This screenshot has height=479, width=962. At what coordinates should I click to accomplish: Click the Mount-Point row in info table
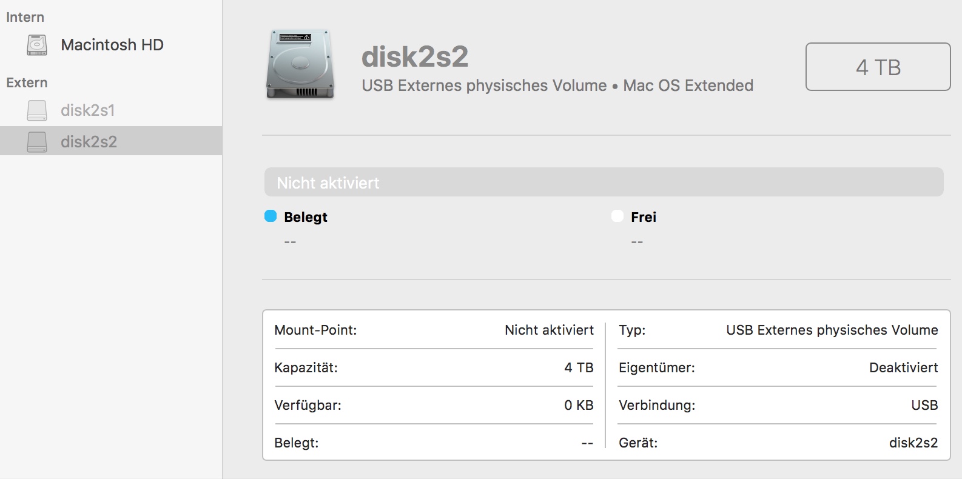pyautogui.click(x=434, y=330)
